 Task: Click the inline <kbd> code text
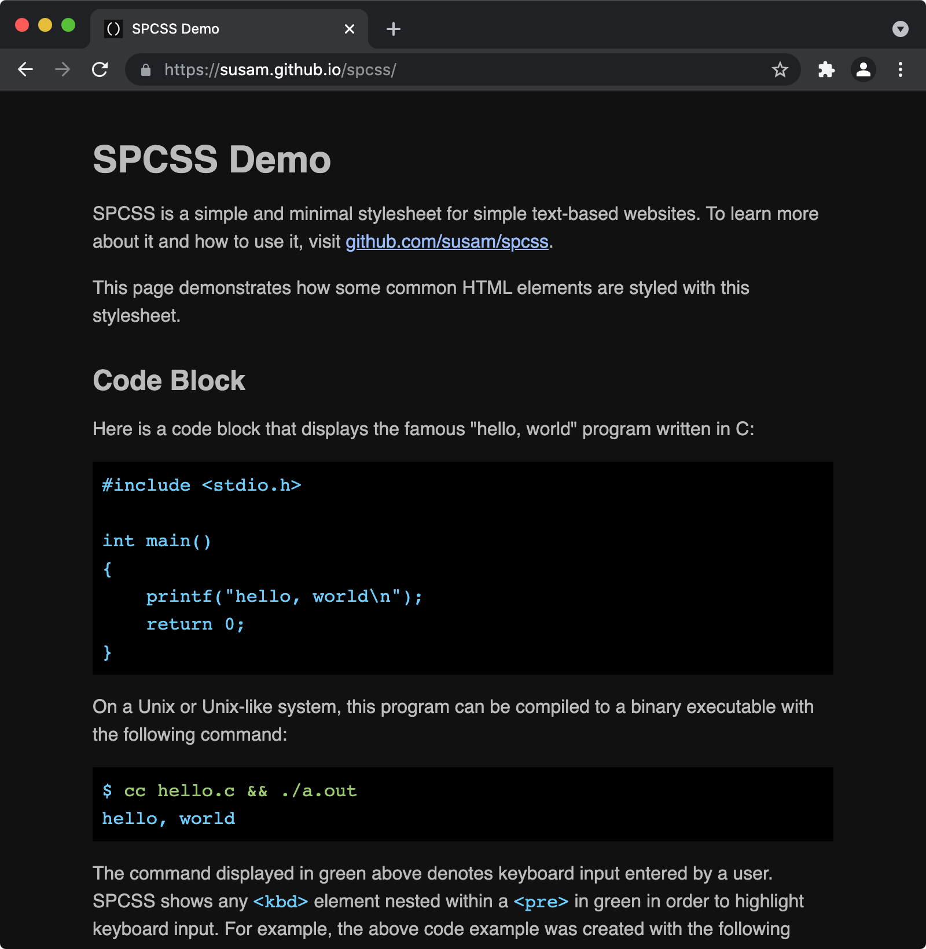point(281,902)
